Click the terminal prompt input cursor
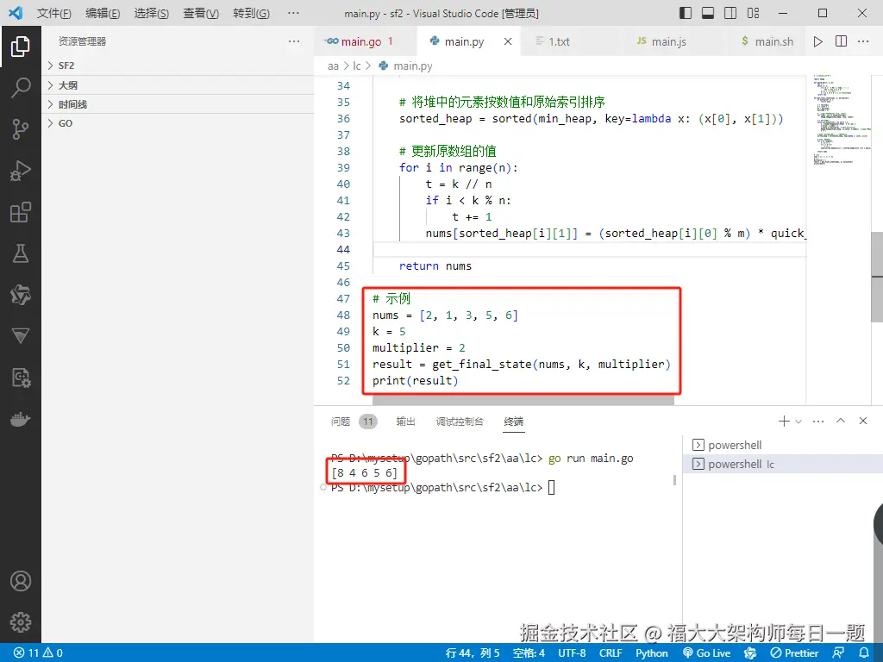 551,488
